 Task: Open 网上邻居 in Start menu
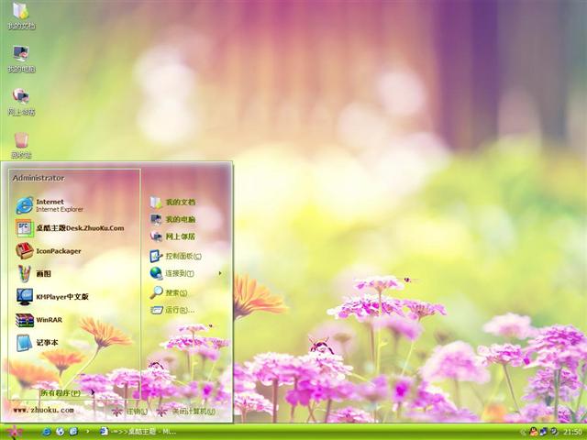pyautogui.click(x=172, y=236)
